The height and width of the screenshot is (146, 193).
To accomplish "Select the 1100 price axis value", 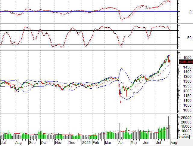I will [187, 100].
